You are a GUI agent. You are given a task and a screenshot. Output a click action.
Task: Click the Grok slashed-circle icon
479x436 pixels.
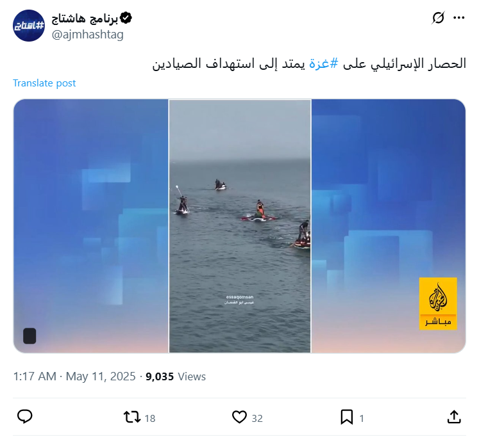[x=438, y=18]
